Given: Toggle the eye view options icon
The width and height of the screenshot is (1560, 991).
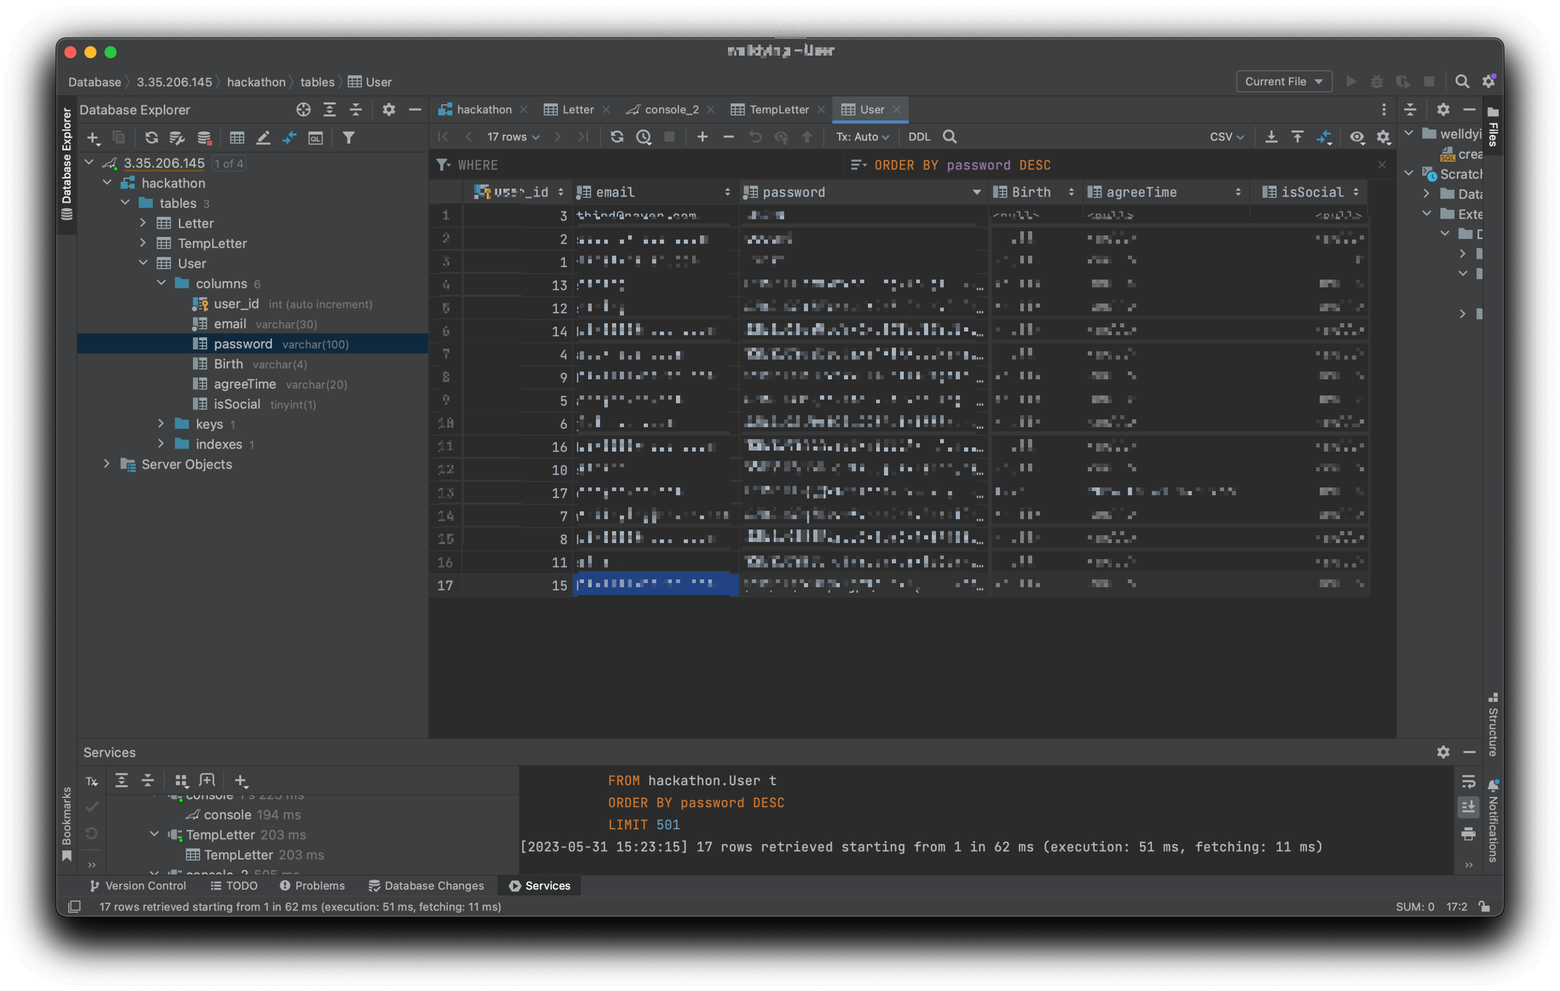Looking at the screenshot, I should (1357, 137).
